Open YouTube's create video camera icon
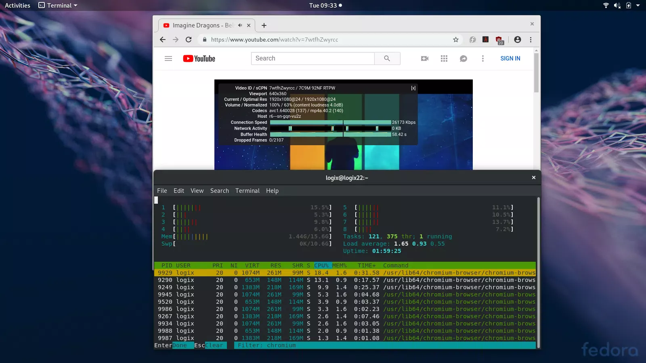This screenshot has width=646, height=363. pos(424,58)
